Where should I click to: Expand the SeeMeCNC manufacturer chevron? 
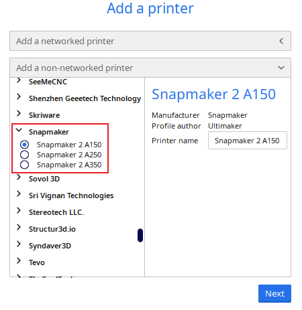point(19,80)
